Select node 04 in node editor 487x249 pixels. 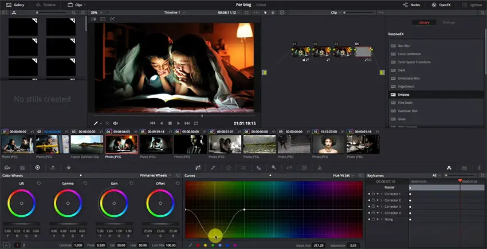363,52
